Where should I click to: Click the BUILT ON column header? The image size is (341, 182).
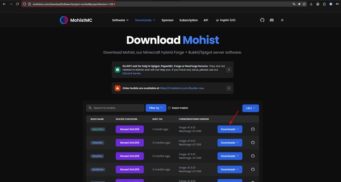click(x=157, y=119)
